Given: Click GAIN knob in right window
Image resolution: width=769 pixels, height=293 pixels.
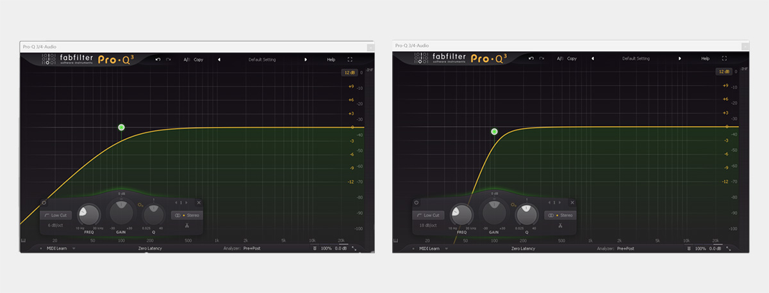Looking at the screenshot, I should (x=494, y=212).
